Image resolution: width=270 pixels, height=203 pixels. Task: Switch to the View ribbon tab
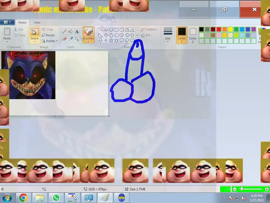[x=37, y=22]
